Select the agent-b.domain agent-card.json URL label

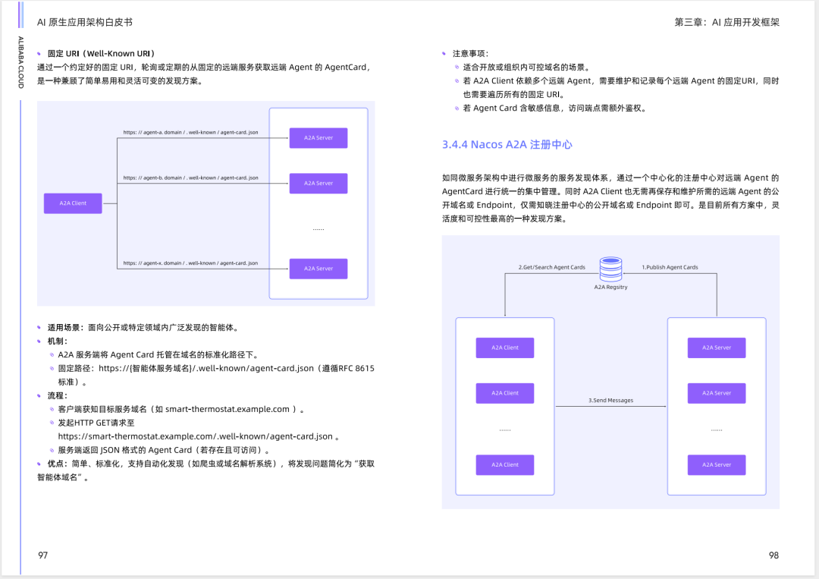click(190, 178)
